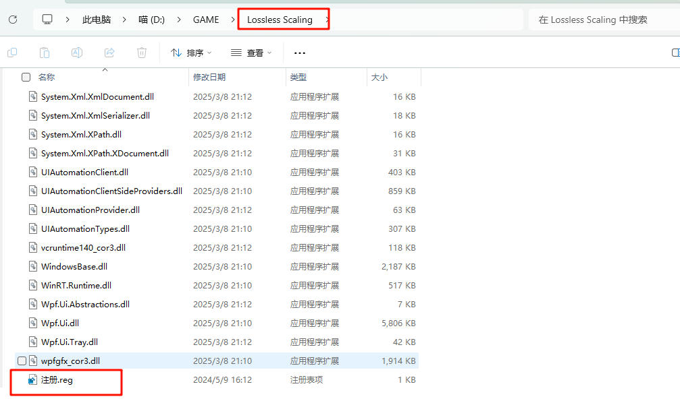Screen dimensions: 680x403
Task: Select file System.Xml.XmlDocument.dll name
Action: pos(97,96)
